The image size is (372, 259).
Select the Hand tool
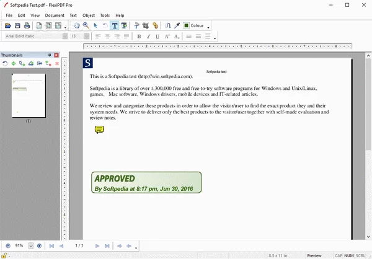point(77,26)
